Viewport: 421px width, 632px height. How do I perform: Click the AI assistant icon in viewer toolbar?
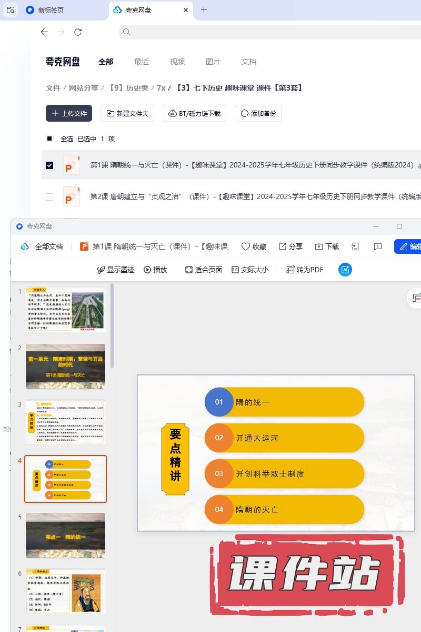pos(345,270)
